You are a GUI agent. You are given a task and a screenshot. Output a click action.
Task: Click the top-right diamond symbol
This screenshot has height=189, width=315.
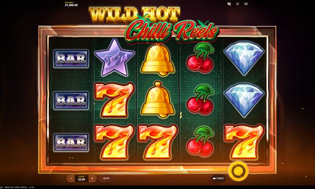pos(244,58)
